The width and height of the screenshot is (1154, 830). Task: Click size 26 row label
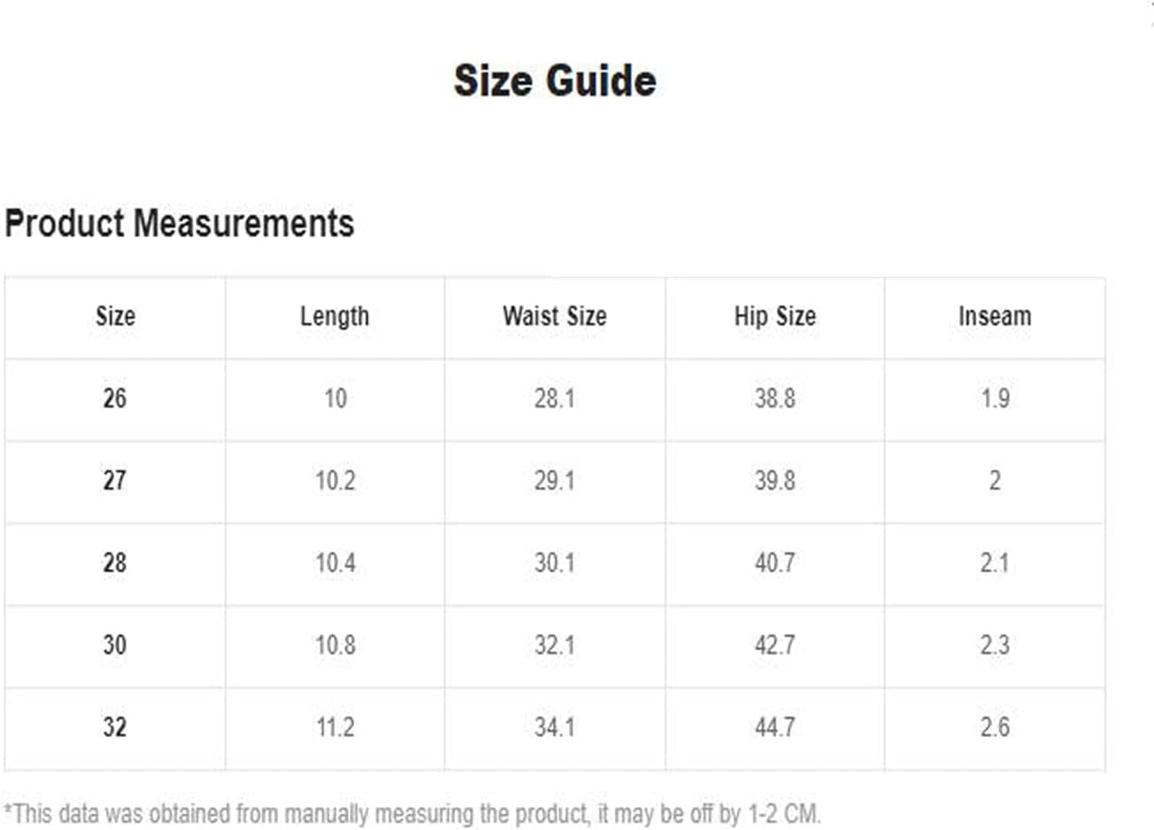(x=115, y=398)
